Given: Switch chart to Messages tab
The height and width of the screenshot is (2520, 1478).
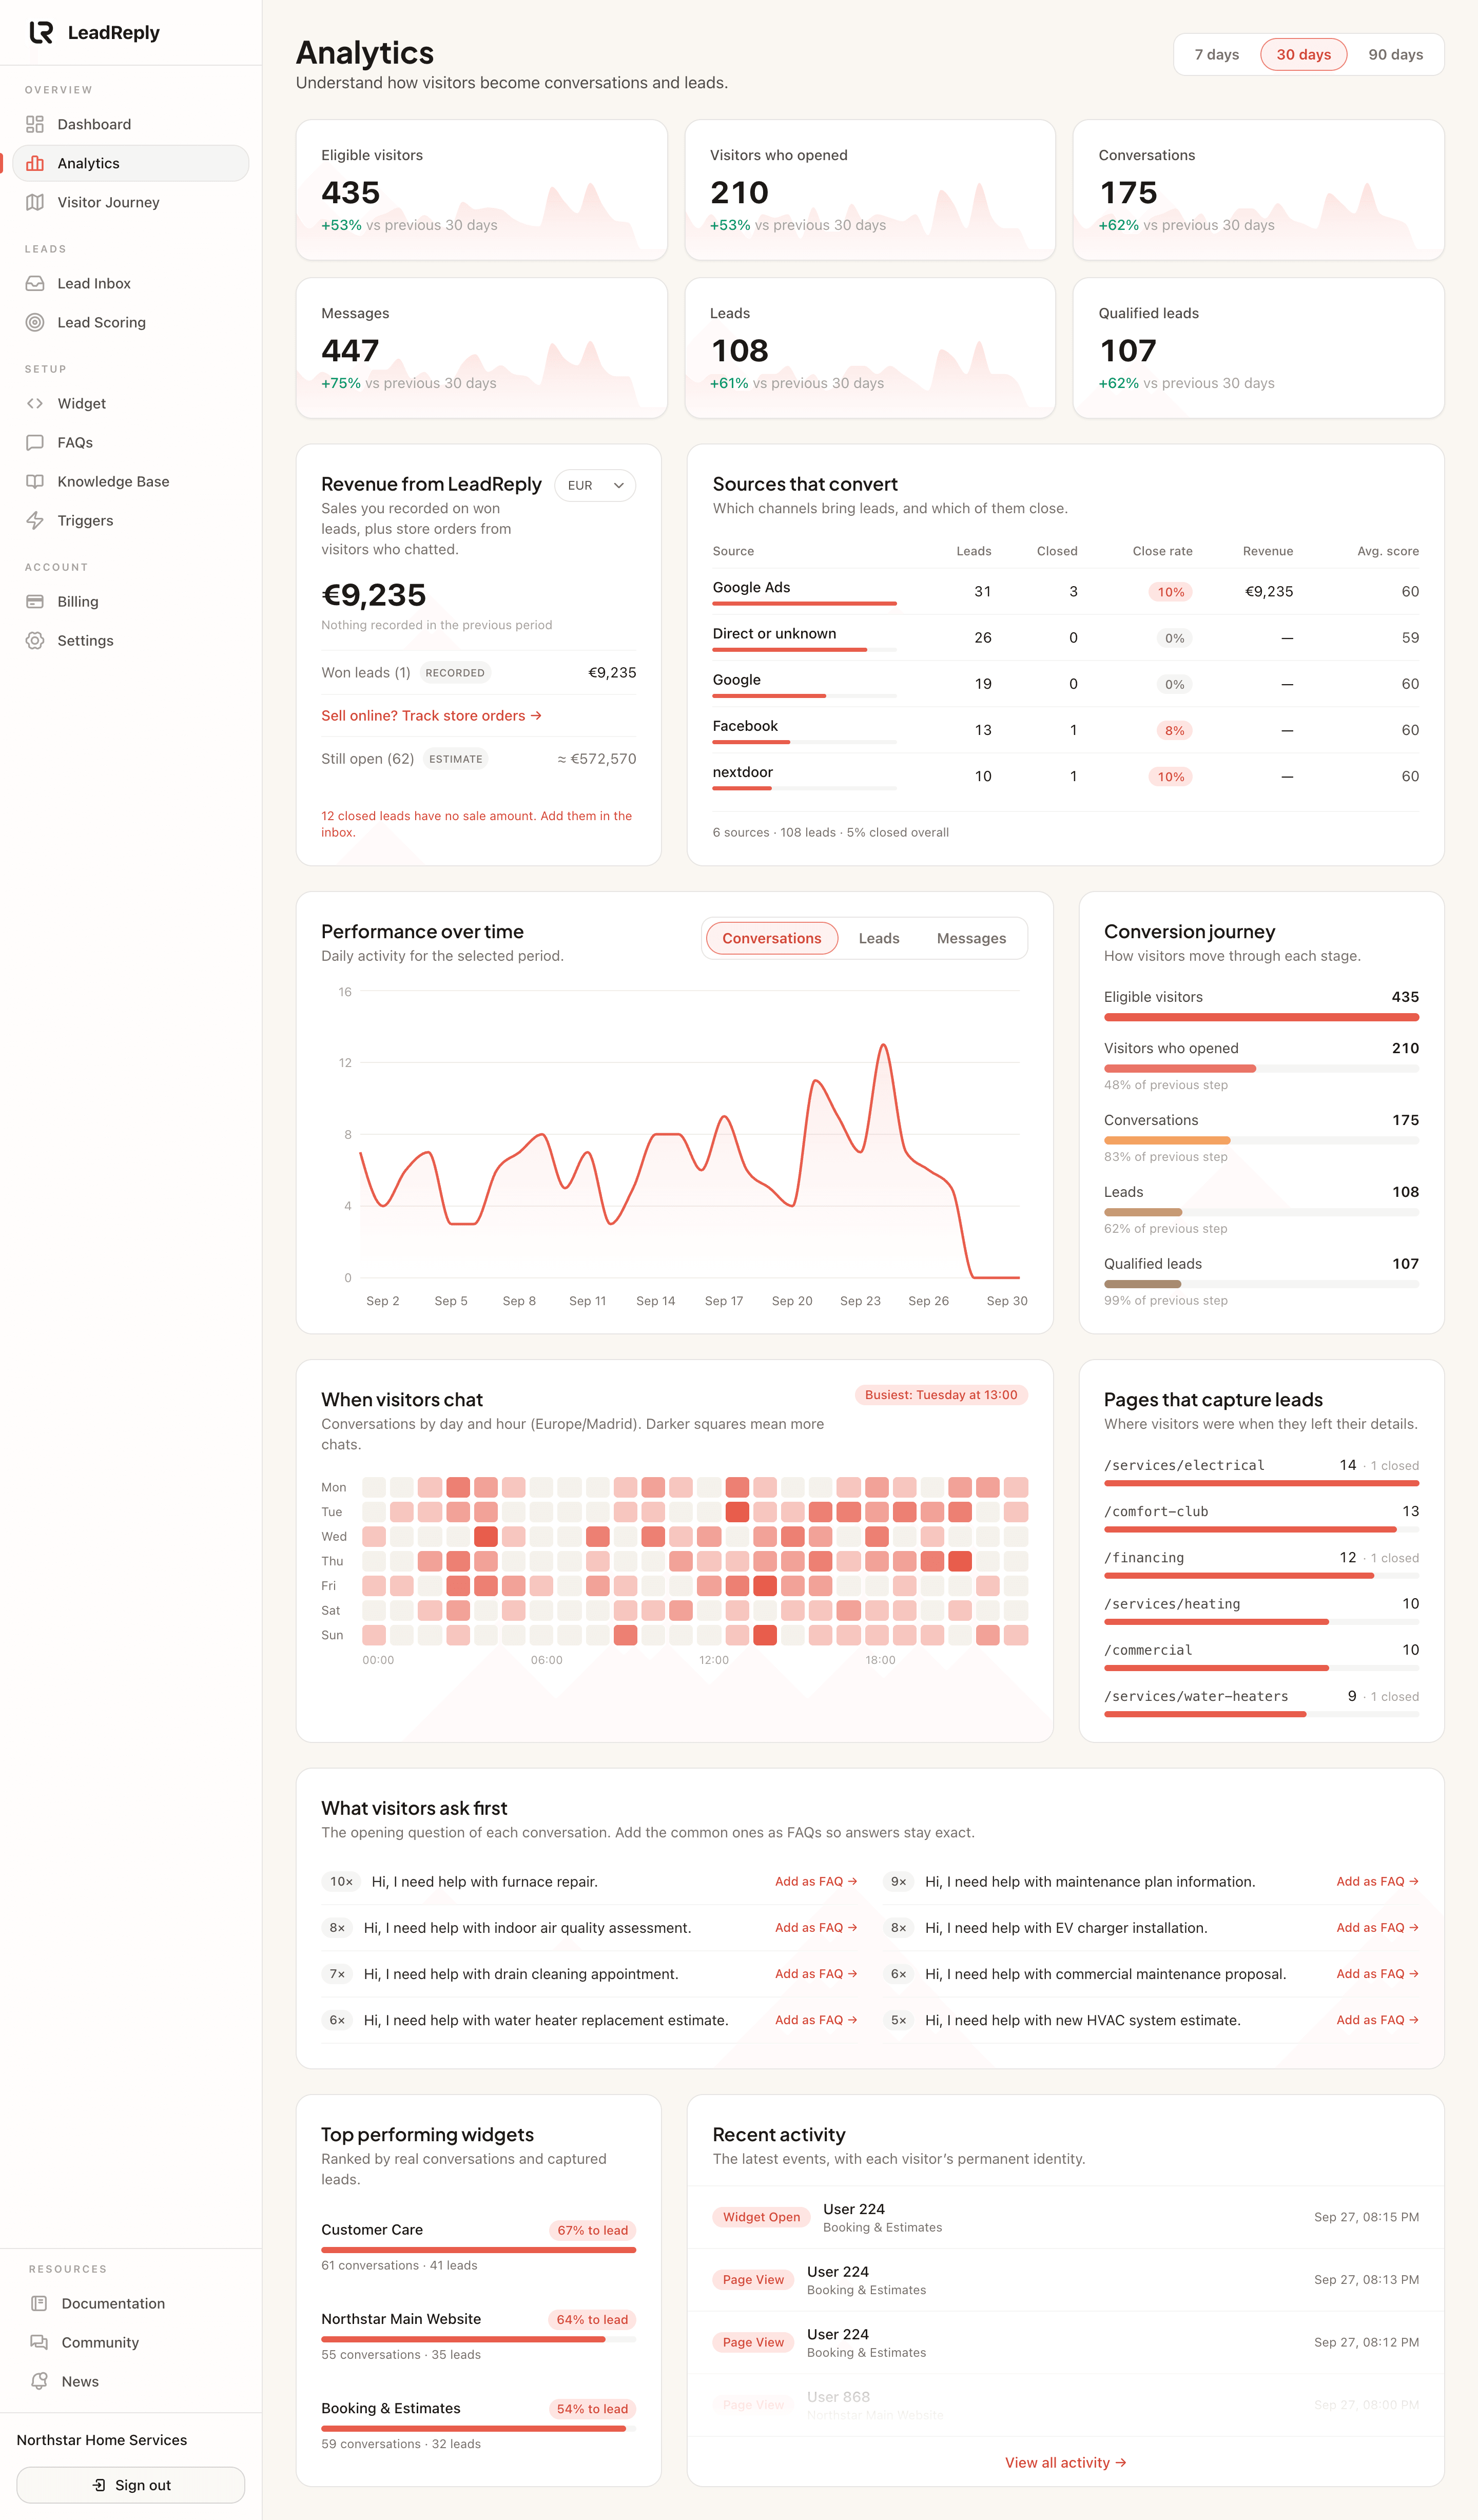Looking at the screenshot, I should (x=971, y=938).
